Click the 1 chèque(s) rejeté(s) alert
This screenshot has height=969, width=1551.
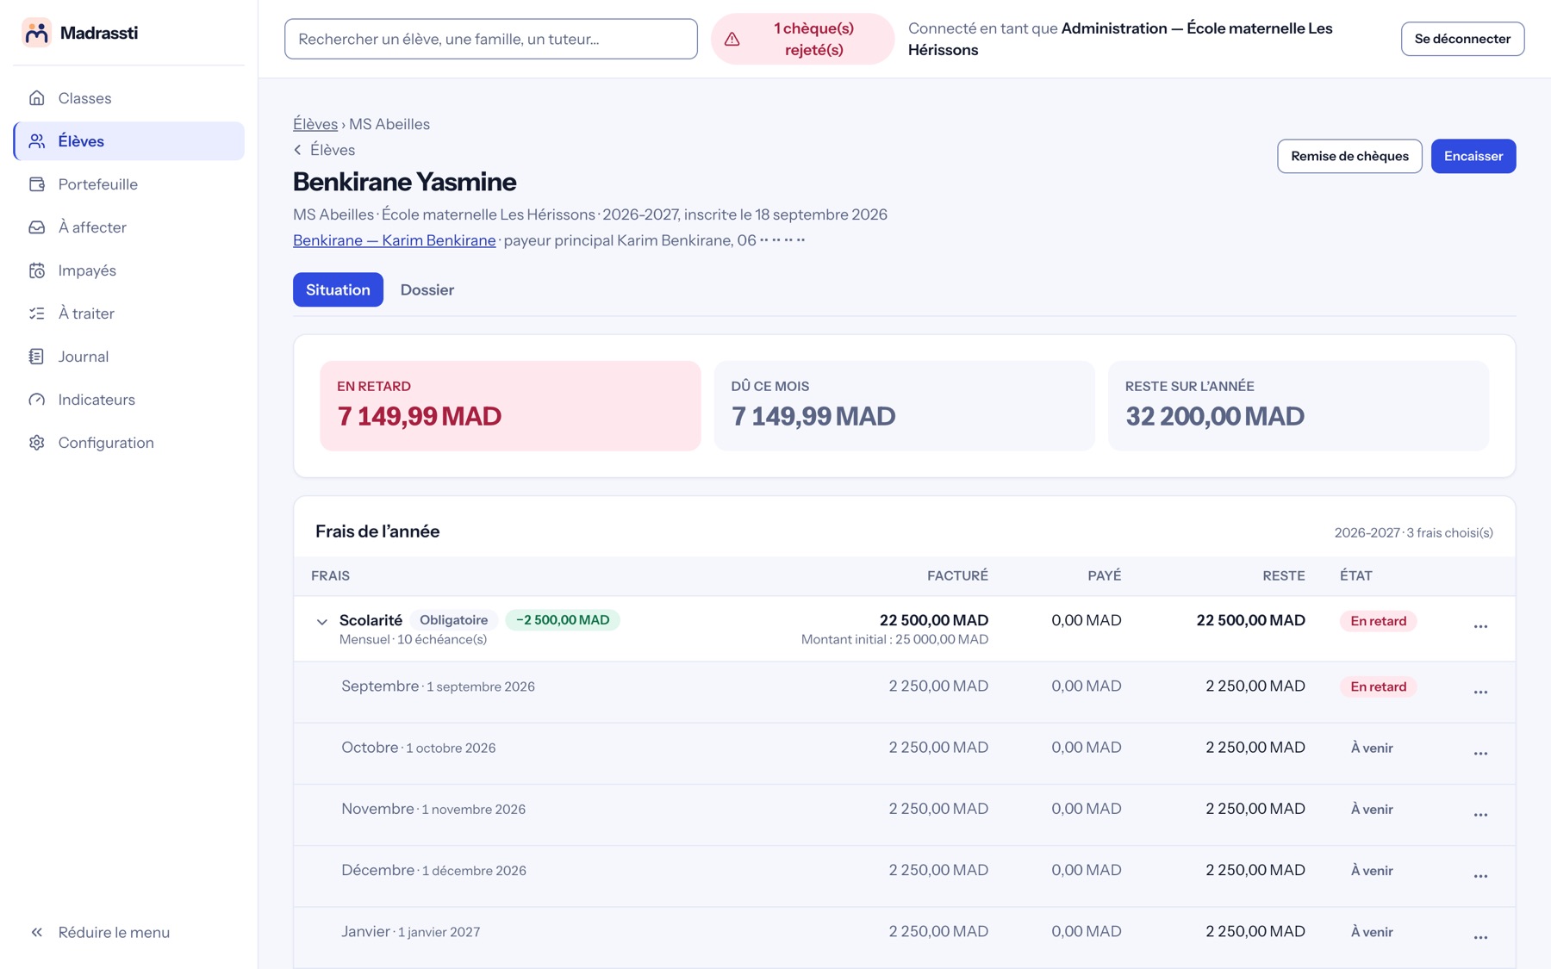tap(802, 39)
